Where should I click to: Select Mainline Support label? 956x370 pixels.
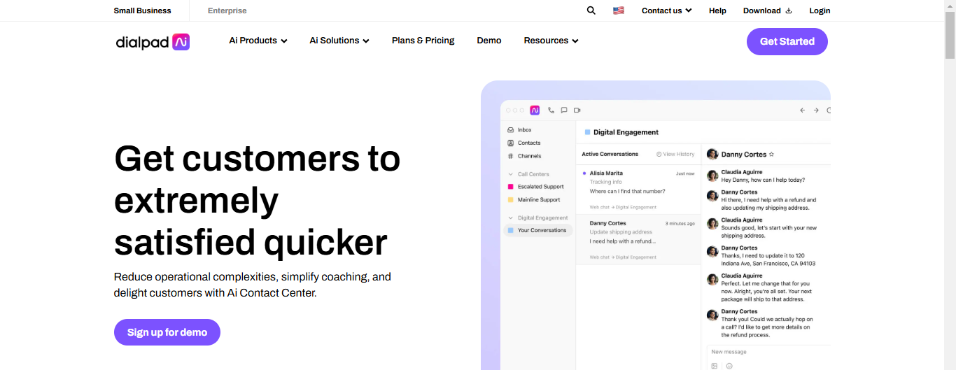[x=539, y=200]
